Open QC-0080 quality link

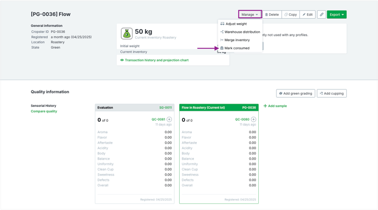(x=242, y=120)
